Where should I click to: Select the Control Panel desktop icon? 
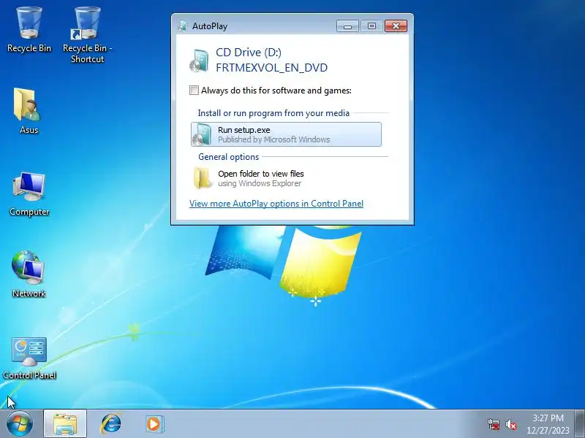click(29, 358)
